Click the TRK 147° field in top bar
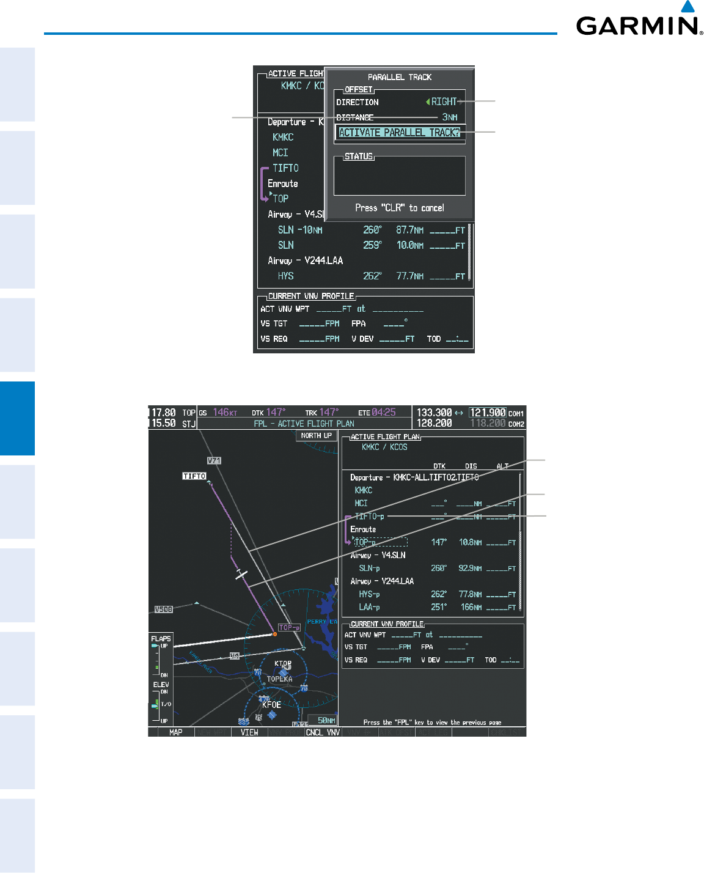This screenshot has width=704, height=873. [321, 413]
